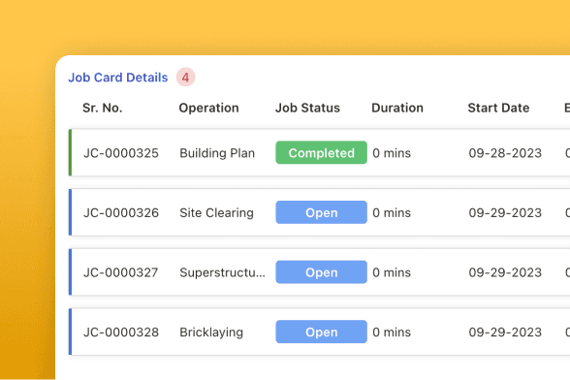Select the Duration column header
The image size is (570, 380).
397,108
